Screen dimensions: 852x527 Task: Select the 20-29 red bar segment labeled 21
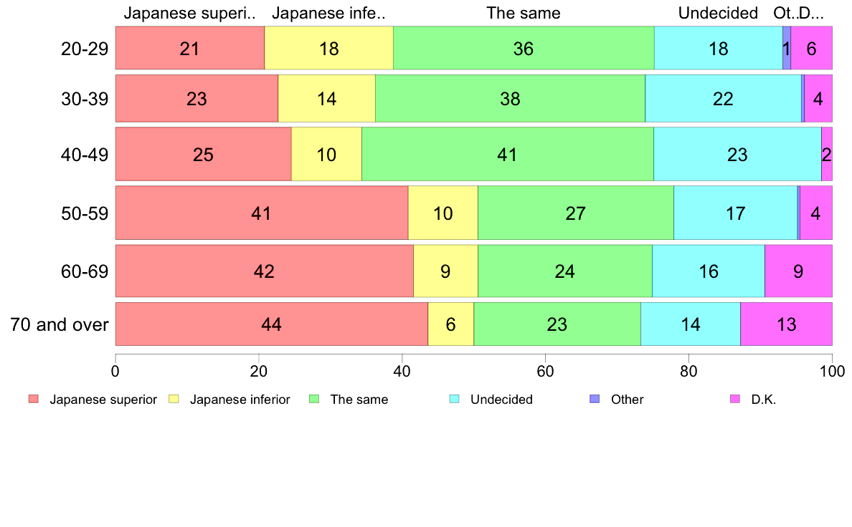coord(189,48)
